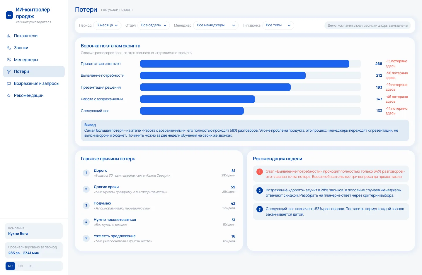Expand the Все отделы dropdown
This screenshot has width=422, height=275.
(154, 25)
